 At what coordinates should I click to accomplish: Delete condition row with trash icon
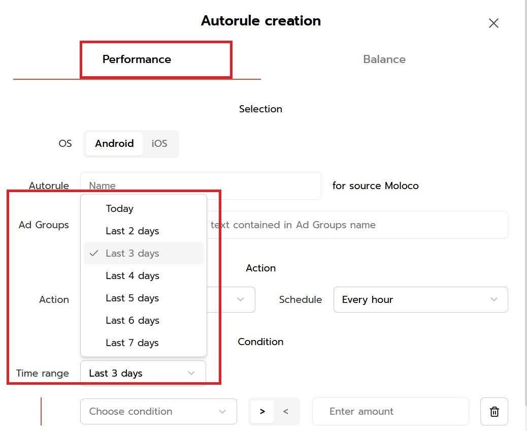coord(494,411)
